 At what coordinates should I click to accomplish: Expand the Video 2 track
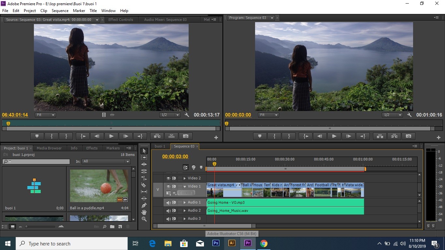point(185,178)
